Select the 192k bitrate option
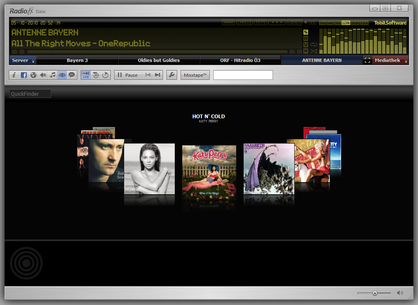Image resolution: width=418 pixels, height=305 pixels. pos(364,23)
